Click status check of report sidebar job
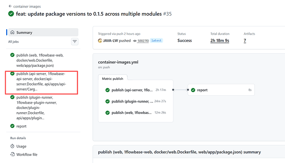Screen dimensions: 285x163 (12, 126)
